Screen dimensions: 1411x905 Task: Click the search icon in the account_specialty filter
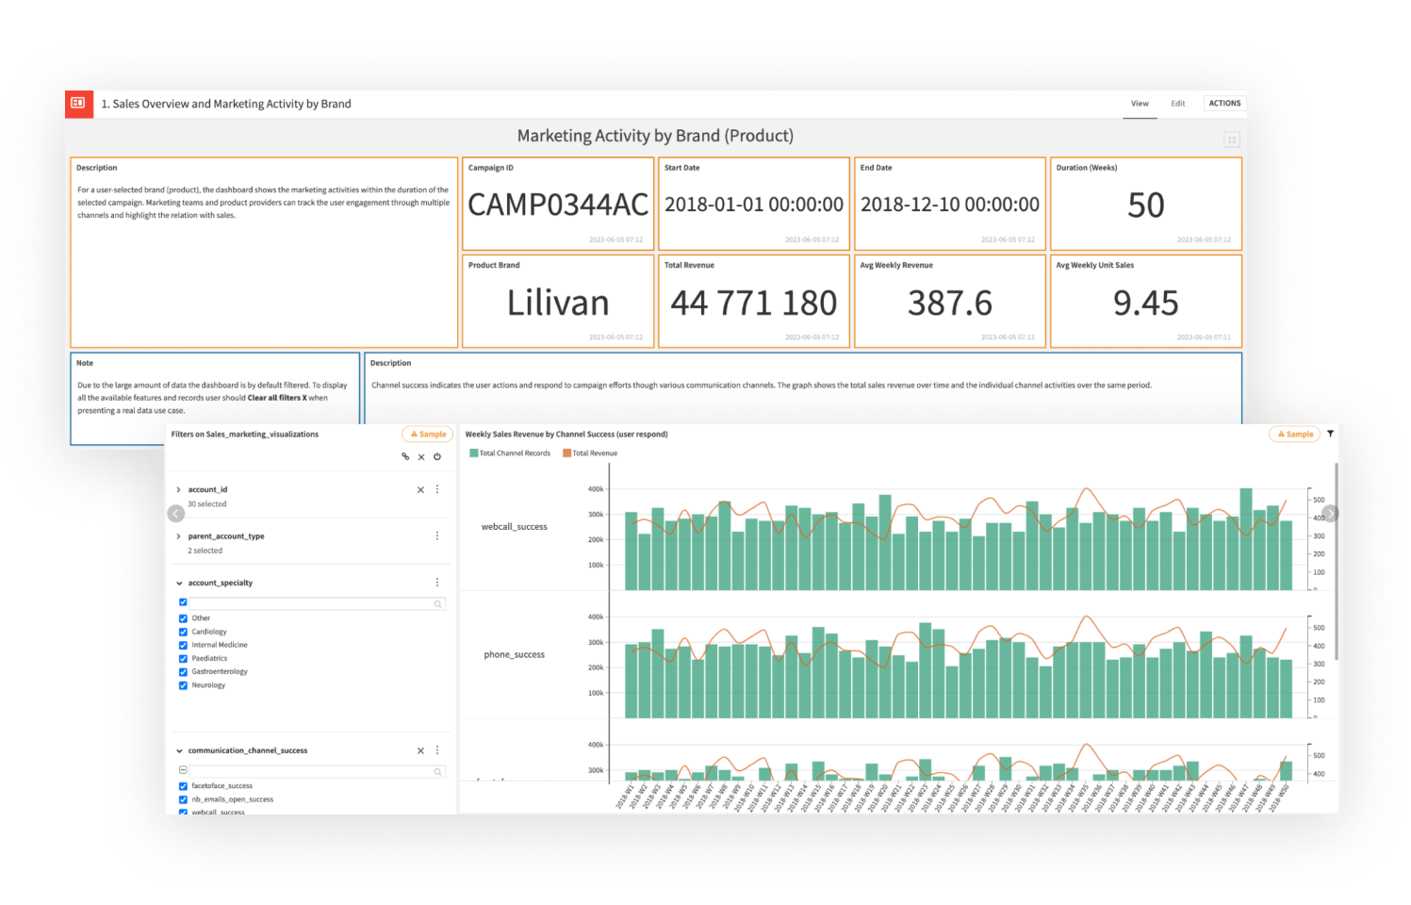(x=438, y=604)
